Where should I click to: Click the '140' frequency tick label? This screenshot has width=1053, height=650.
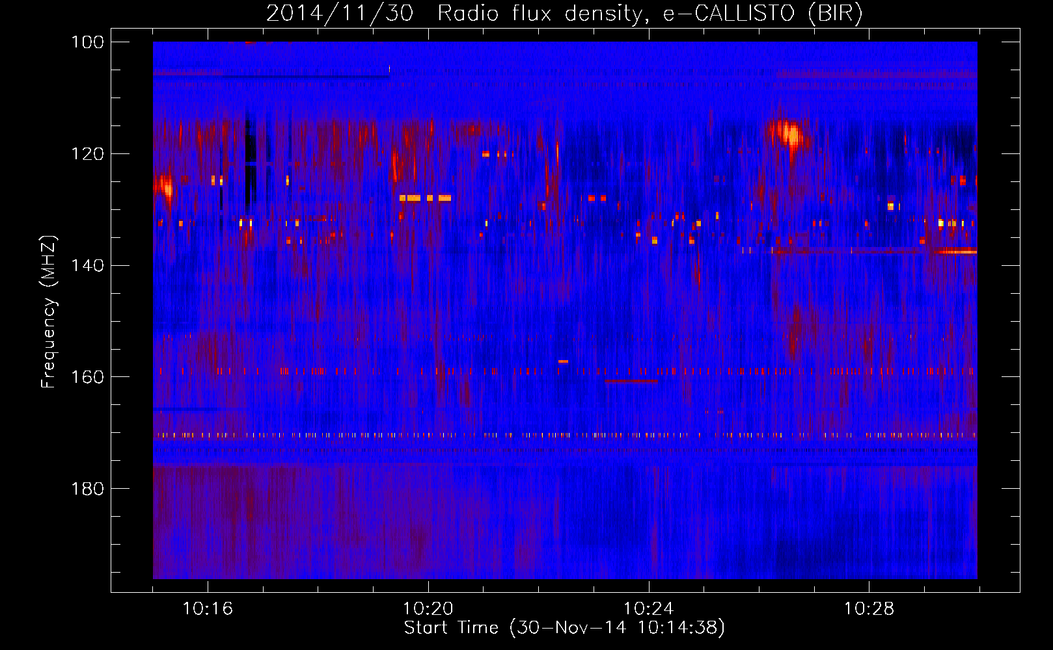pos(89,266)
